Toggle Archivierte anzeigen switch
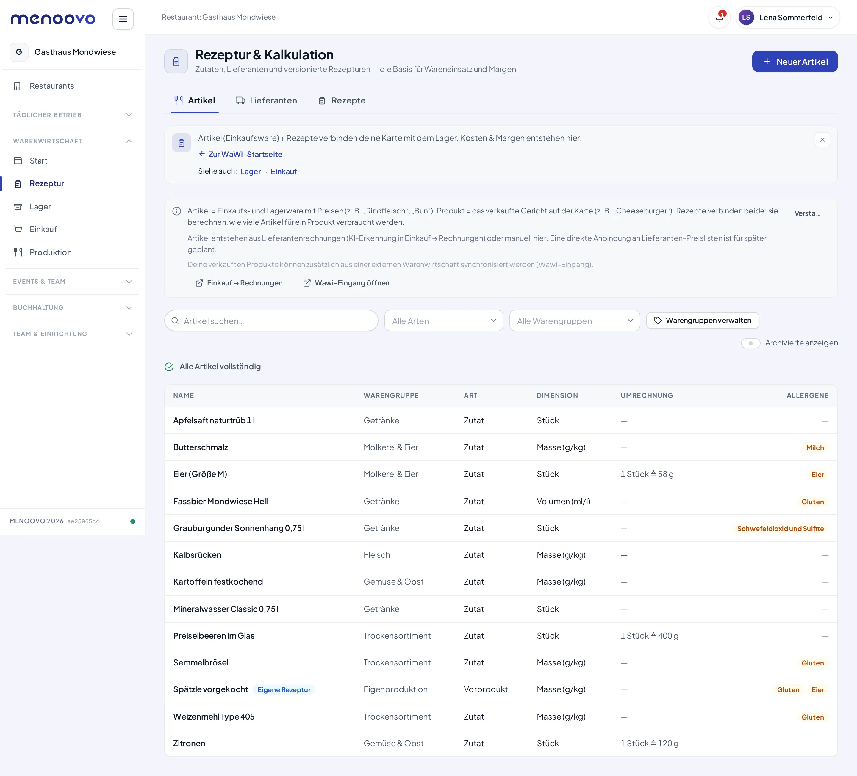 point(750,343)
